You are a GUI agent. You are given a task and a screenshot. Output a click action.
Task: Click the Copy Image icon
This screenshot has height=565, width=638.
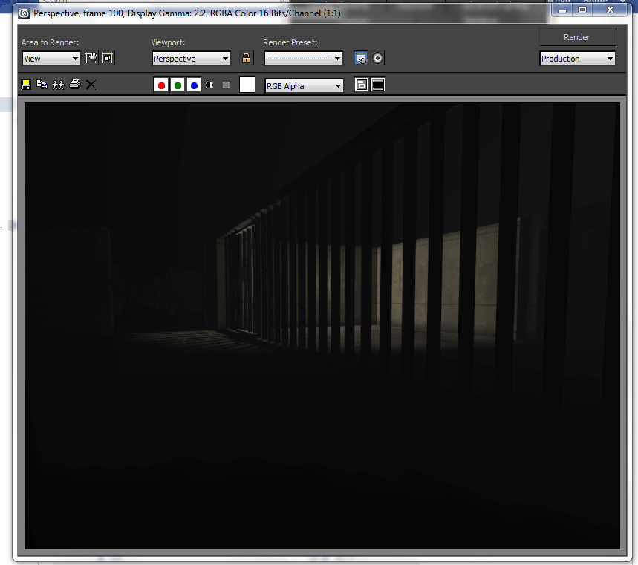click(42, 85)
